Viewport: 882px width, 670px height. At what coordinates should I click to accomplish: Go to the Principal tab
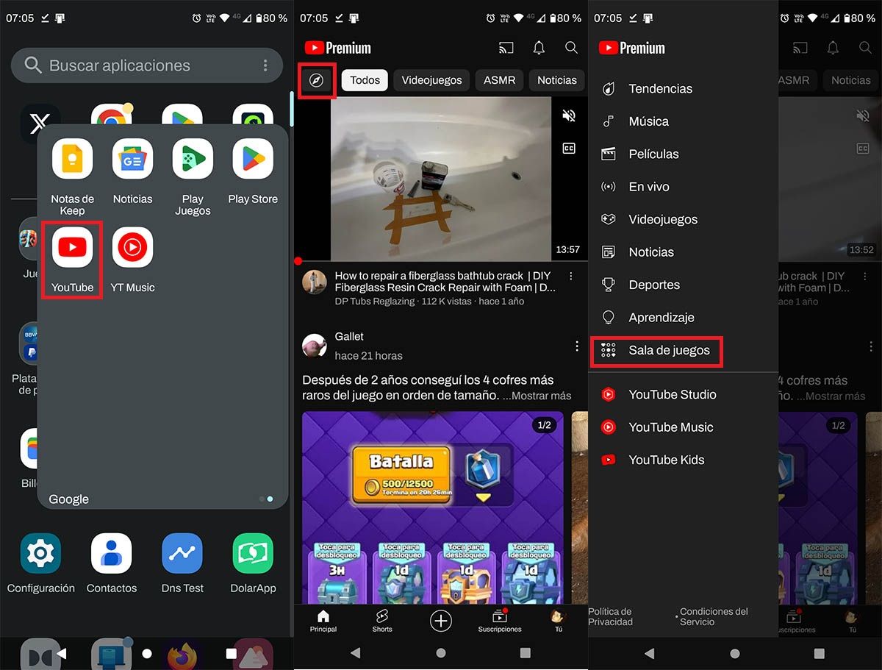tap(323, 621)
